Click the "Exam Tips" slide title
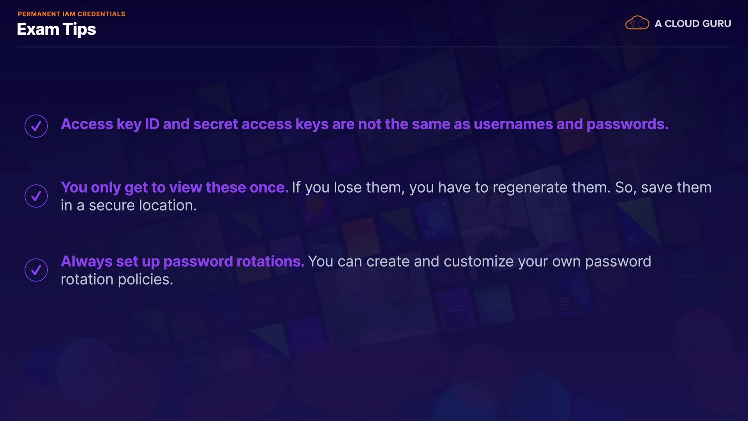This screenshot has width=748, height=421. tap(56, 30)
